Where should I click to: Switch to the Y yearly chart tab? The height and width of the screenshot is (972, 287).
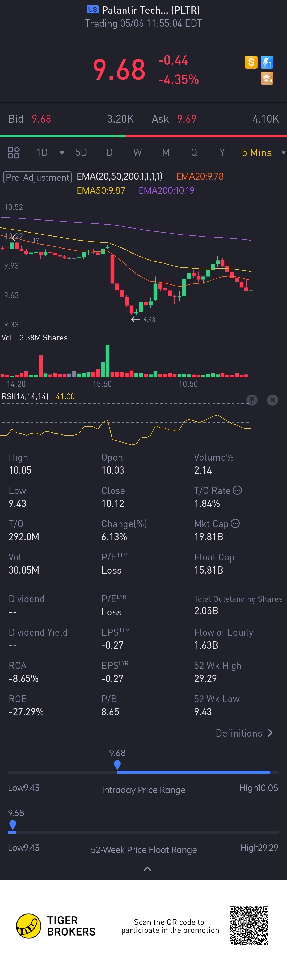pos(222,152)
